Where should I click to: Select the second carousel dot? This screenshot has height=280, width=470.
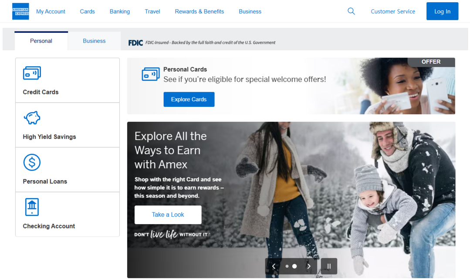(x=294, y=266)
